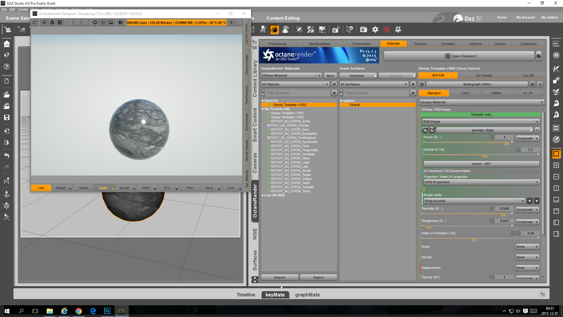Click the red OctaneRender icon in toolbar

pyautogui.click(x=386, y=29)
